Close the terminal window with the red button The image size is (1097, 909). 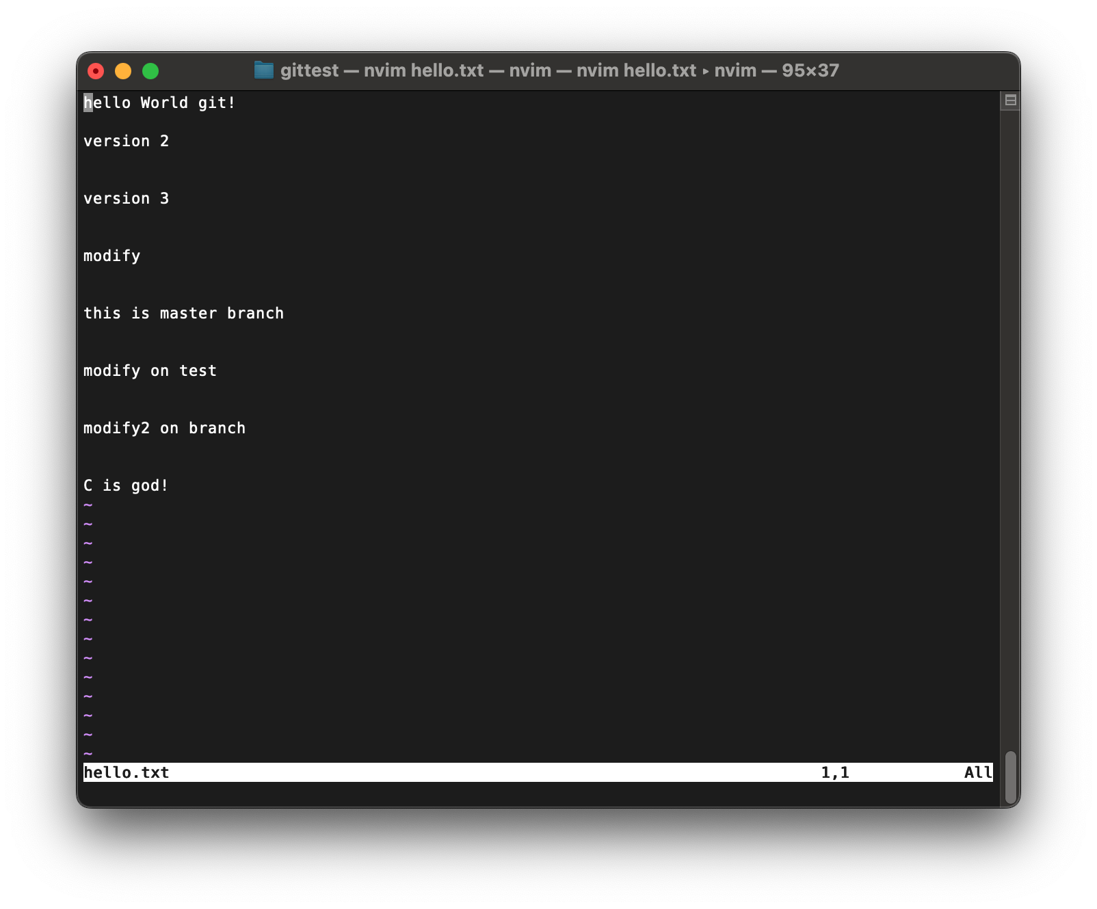tap(96, 71)
